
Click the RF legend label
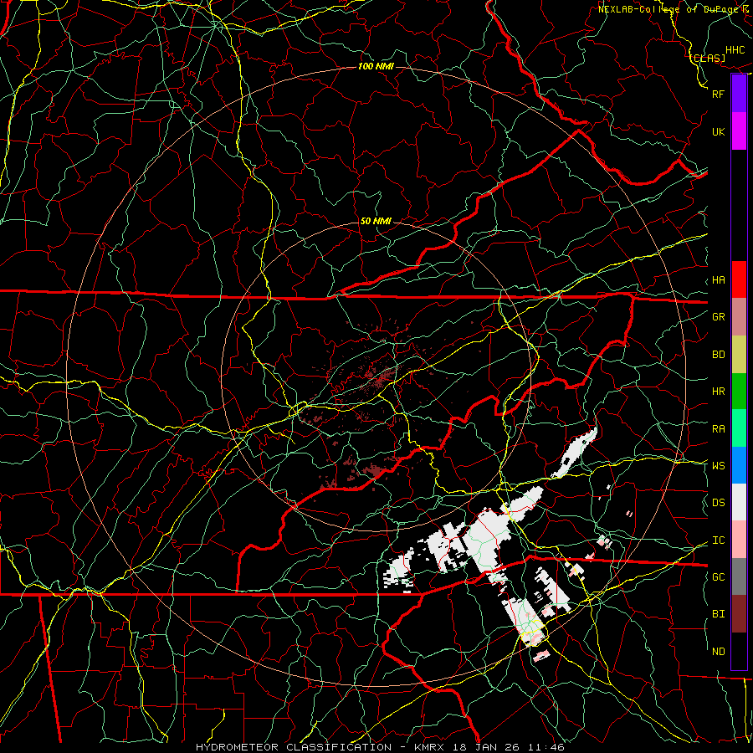click(x=718, y=94)
